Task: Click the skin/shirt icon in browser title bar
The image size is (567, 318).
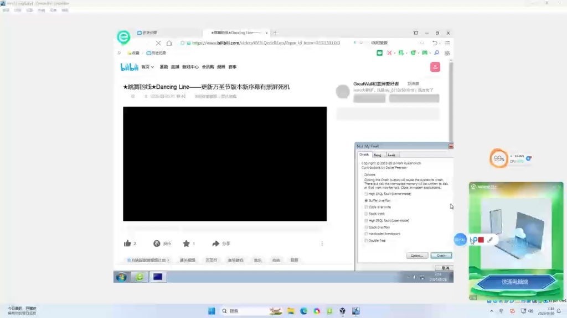Action: [415, 33]
